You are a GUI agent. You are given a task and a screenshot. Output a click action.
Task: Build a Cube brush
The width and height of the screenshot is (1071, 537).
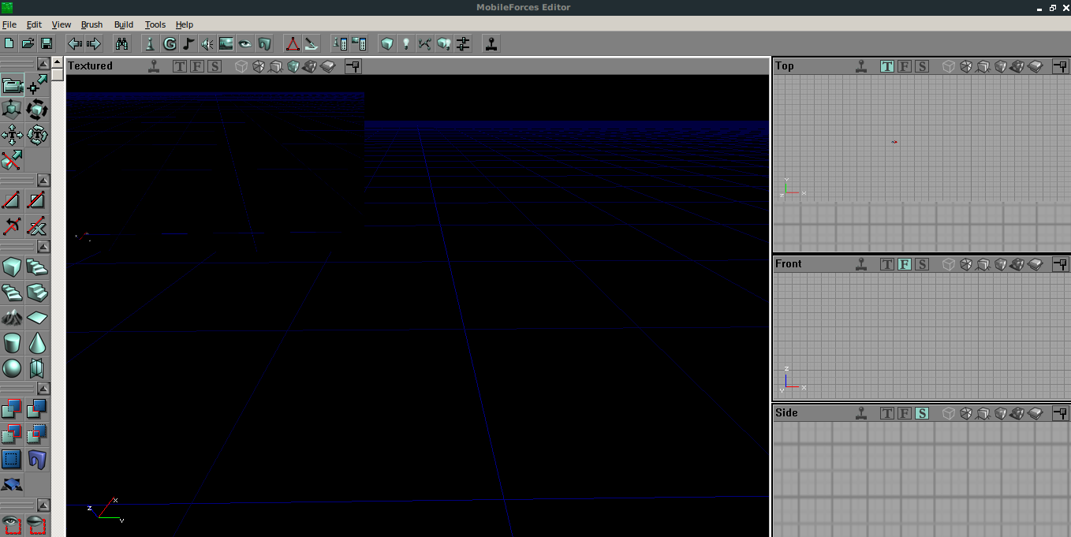pyautogui.click(x=12, y=267)
